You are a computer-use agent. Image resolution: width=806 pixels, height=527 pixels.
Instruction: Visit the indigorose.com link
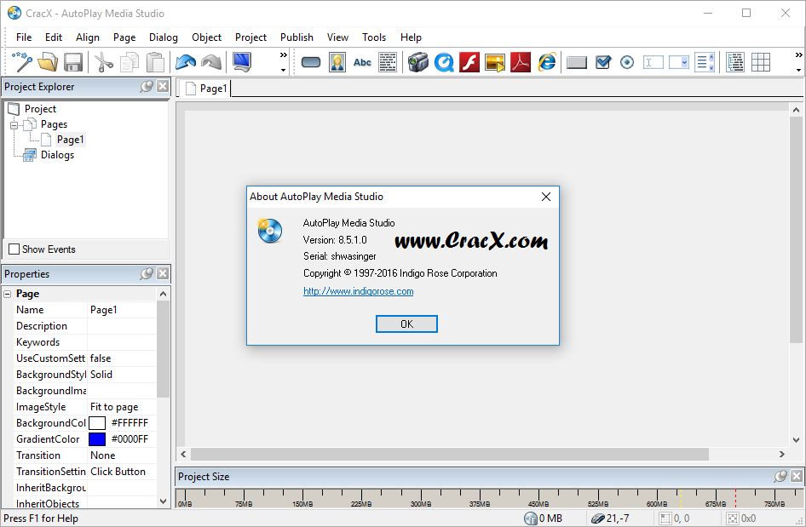pos(359,291)
